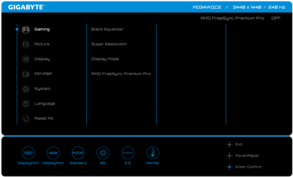
Task: Toggle the FreeSync OFF status at top
Action: (276, 18)
